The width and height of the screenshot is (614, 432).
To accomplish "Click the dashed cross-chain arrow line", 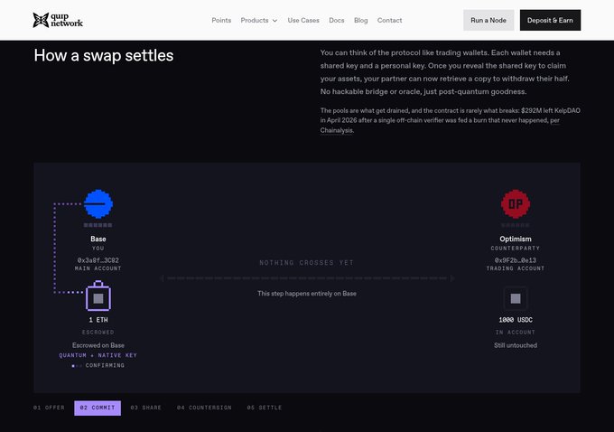I will [307, 278].
